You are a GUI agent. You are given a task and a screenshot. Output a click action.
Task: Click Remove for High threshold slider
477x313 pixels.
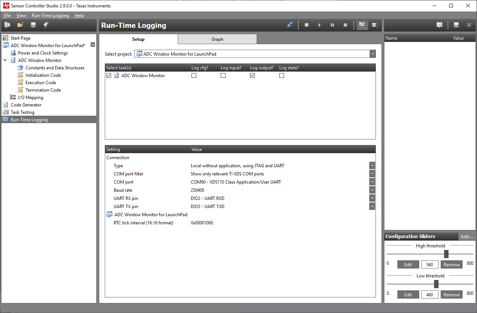451,264
